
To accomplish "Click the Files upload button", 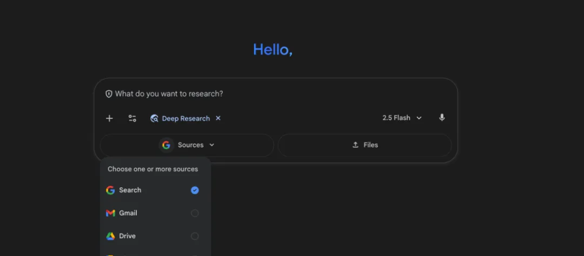I will 365,145.
